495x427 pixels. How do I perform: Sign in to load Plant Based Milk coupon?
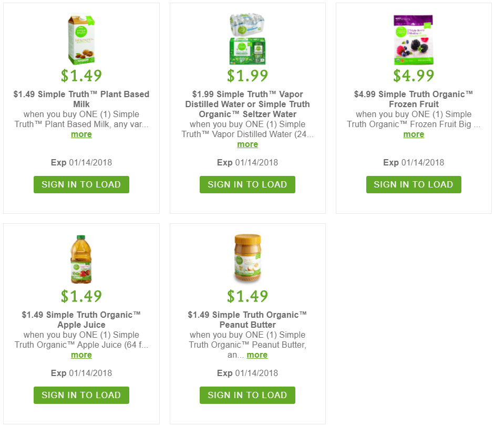(81, 184)
